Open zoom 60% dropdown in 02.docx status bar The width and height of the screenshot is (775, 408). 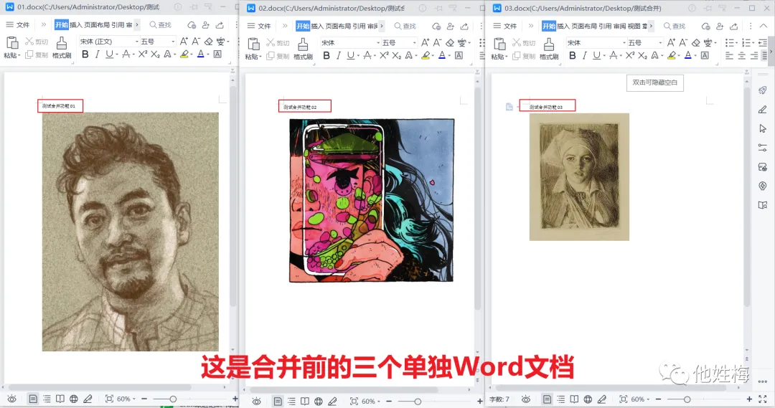[371, 401]
